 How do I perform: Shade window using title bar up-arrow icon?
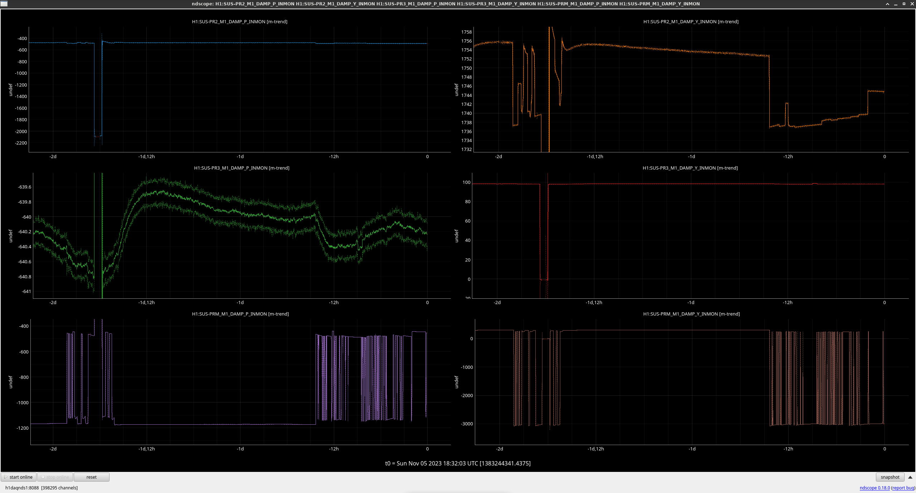tap(887, 4)
